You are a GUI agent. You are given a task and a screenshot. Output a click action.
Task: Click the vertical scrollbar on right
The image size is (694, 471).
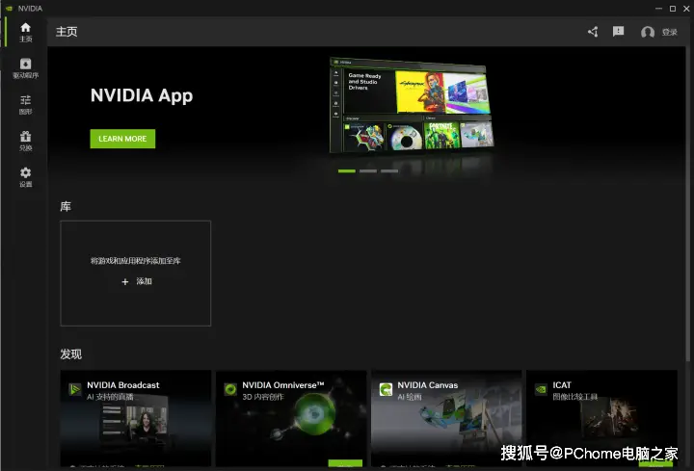click(x=689, y=203)
